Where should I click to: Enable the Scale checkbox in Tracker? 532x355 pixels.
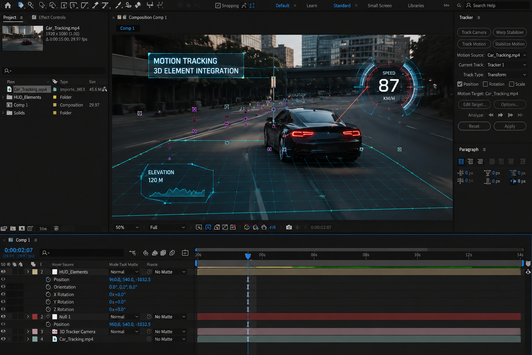(512, 84)
